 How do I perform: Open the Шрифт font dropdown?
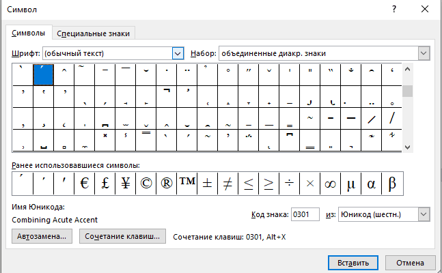click(x=178, y=53)
